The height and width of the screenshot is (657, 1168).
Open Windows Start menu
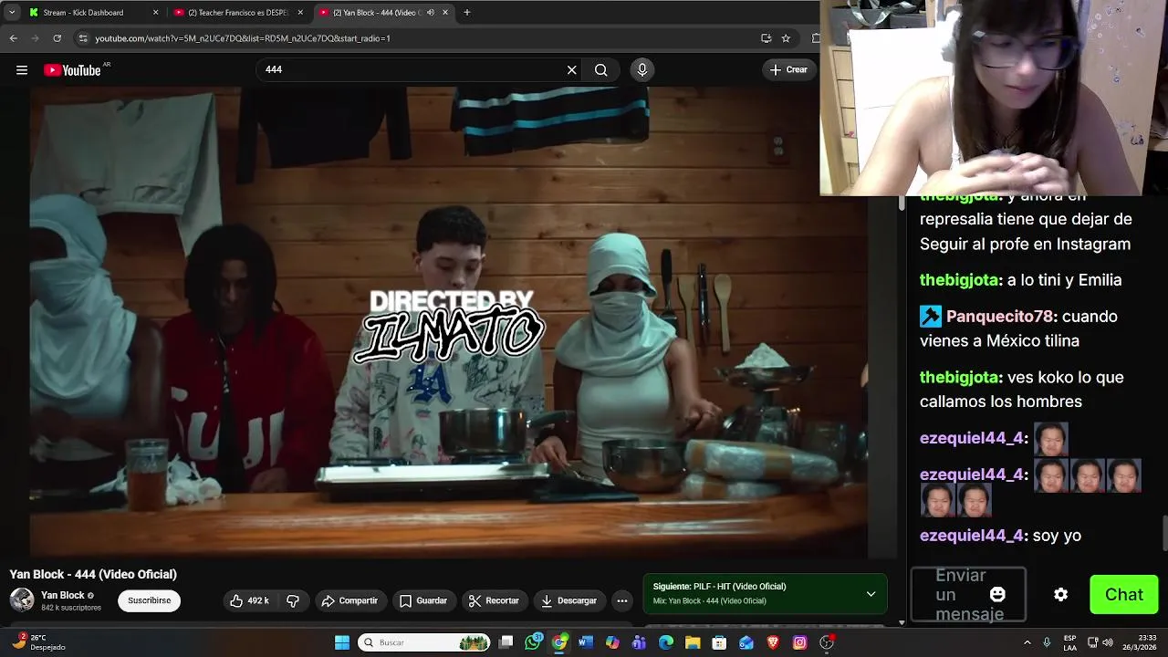click(x=342, y=642)
